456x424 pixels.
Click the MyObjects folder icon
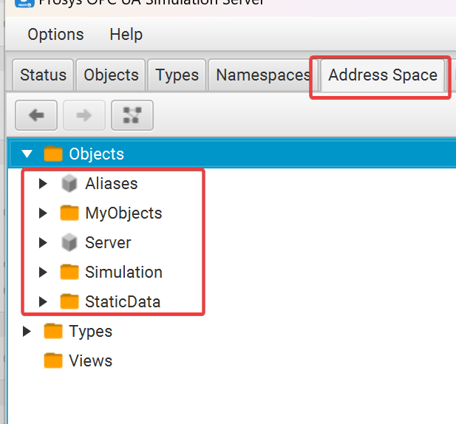point(69,213)
